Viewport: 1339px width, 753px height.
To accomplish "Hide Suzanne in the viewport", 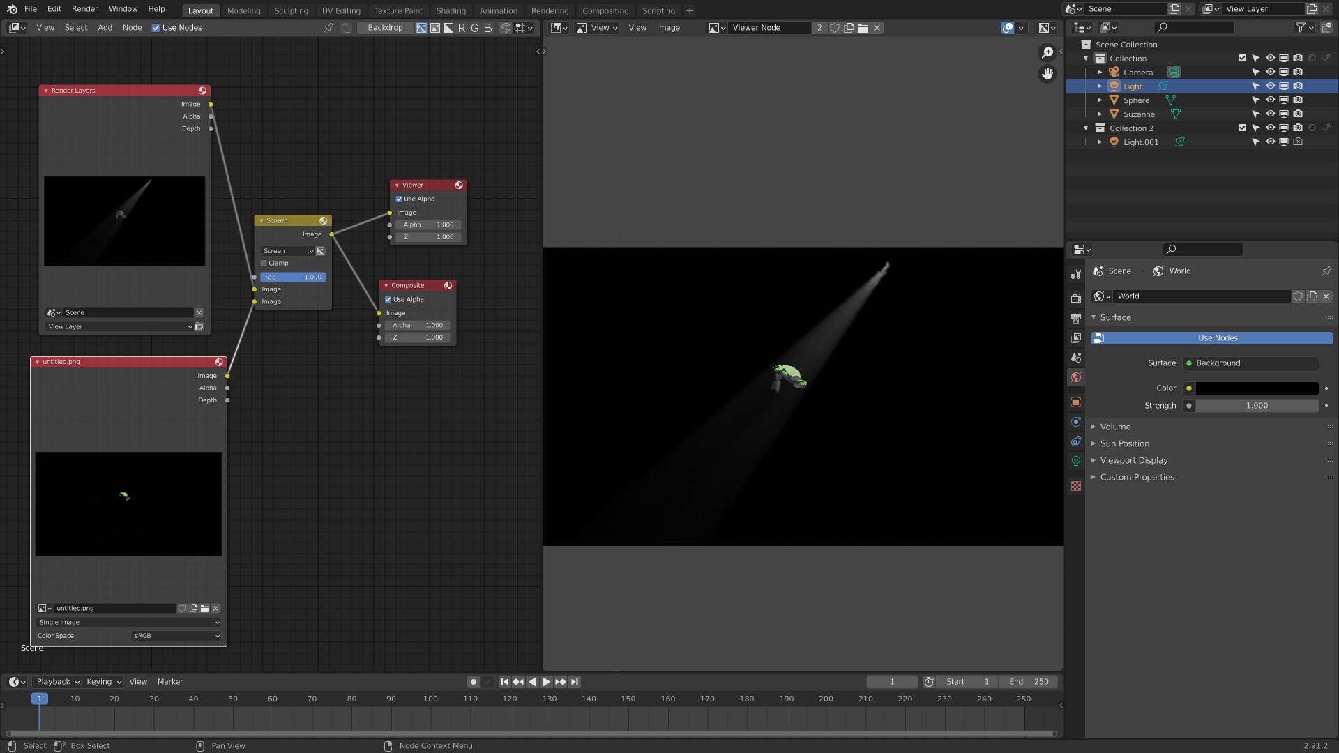I will coord(1271,114).
